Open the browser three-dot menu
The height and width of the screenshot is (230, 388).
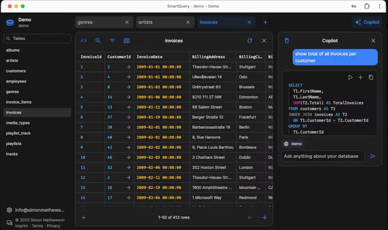coord(380,6)
